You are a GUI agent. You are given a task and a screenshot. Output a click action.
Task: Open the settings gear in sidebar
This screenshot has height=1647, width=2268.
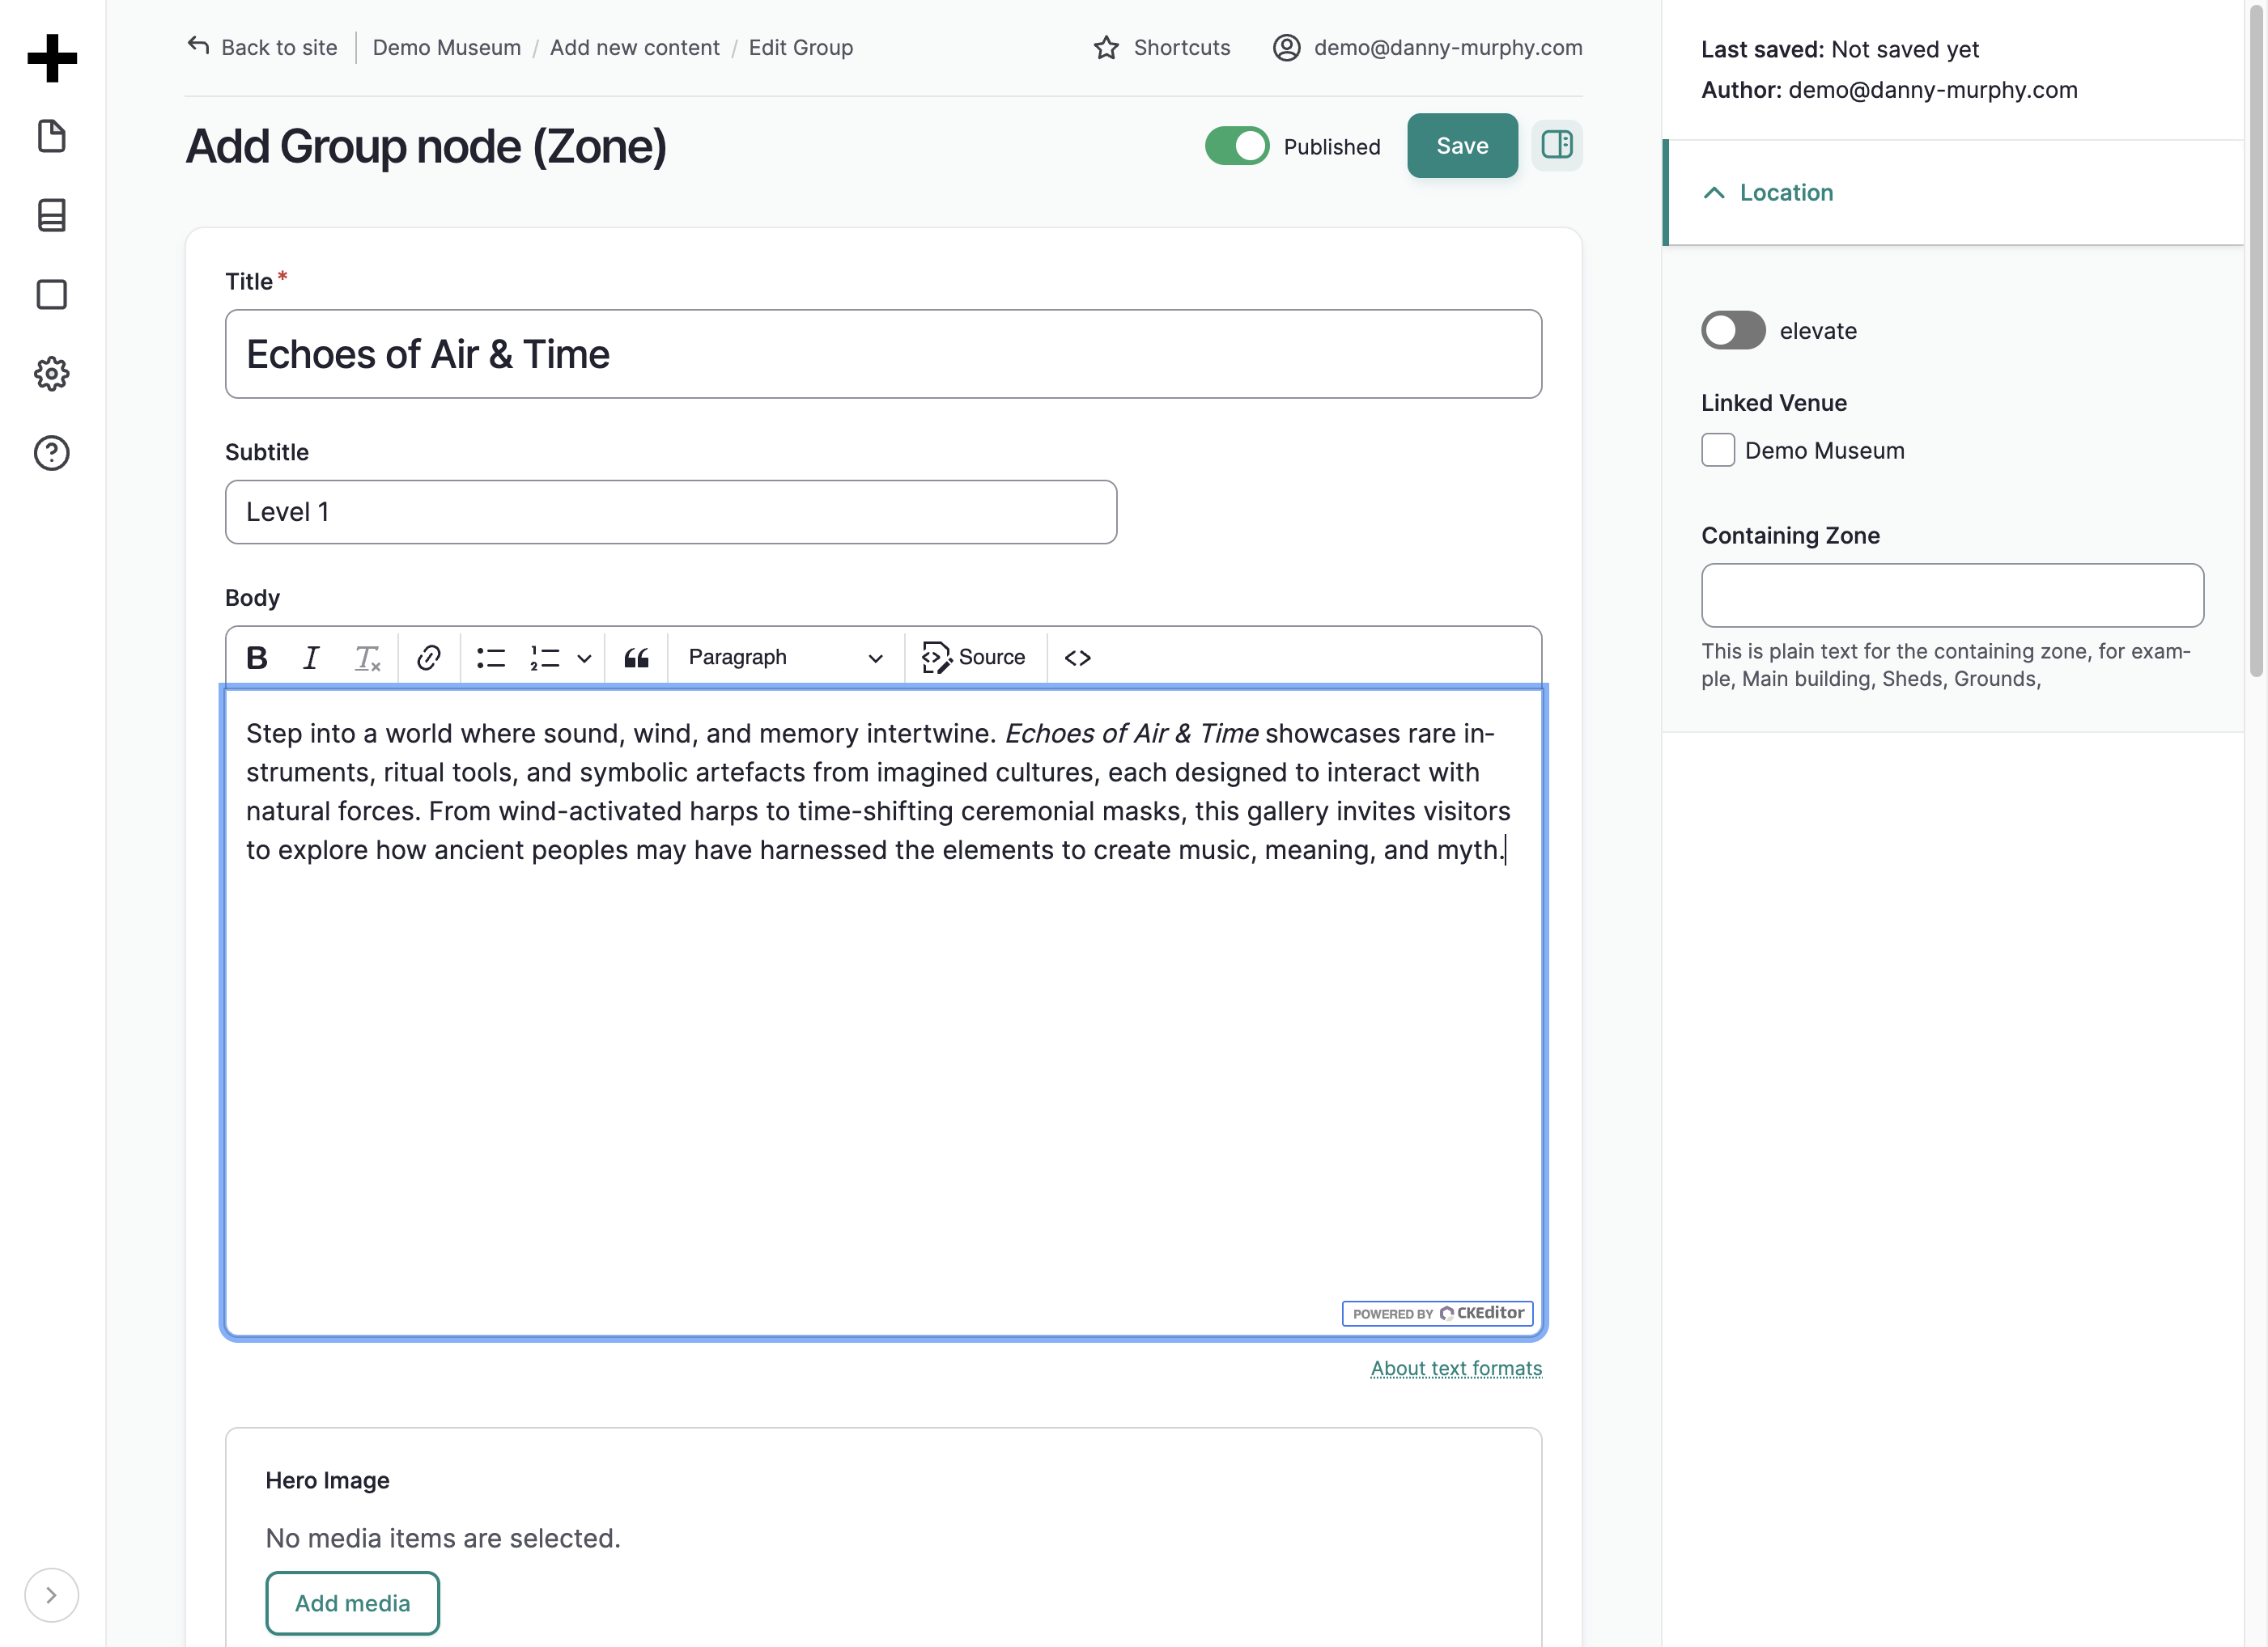pos(52,374)
